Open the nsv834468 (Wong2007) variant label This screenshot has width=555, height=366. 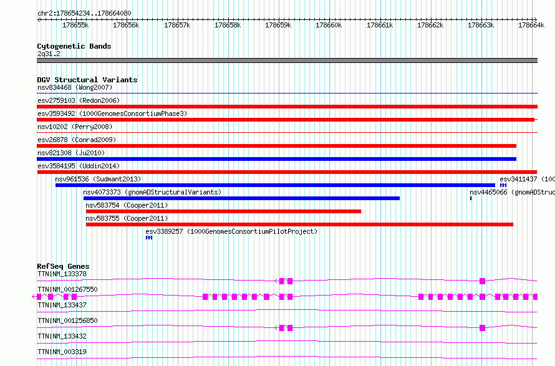click(75, 87)
